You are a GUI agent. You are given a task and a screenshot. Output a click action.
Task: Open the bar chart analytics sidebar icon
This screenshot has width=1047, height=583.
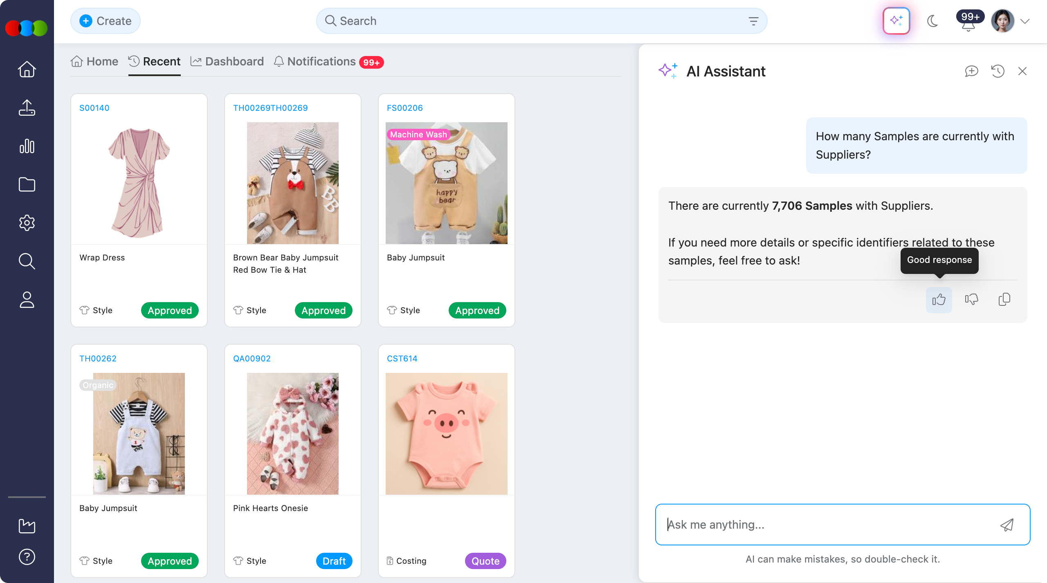point(27,146)
